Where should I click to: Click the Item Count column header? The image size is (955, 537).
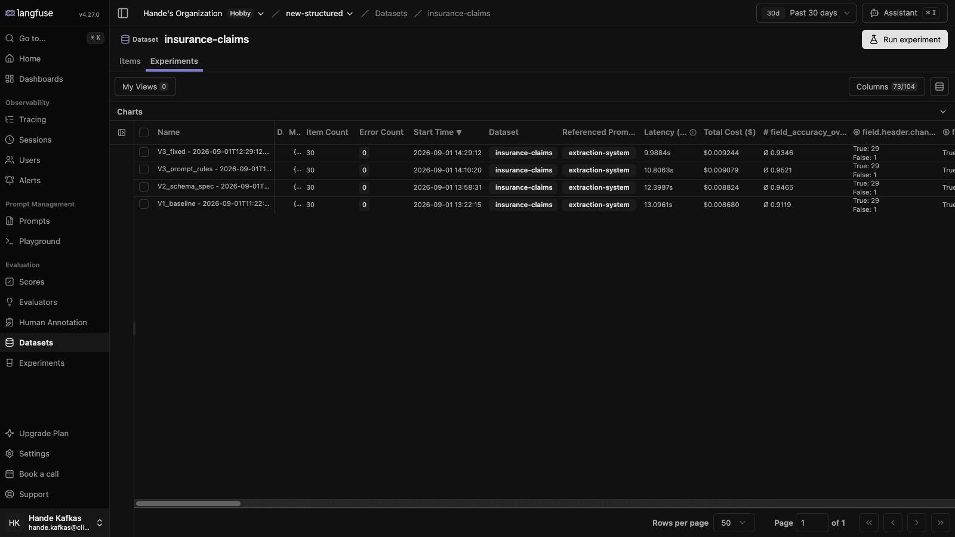coord(327,132)
